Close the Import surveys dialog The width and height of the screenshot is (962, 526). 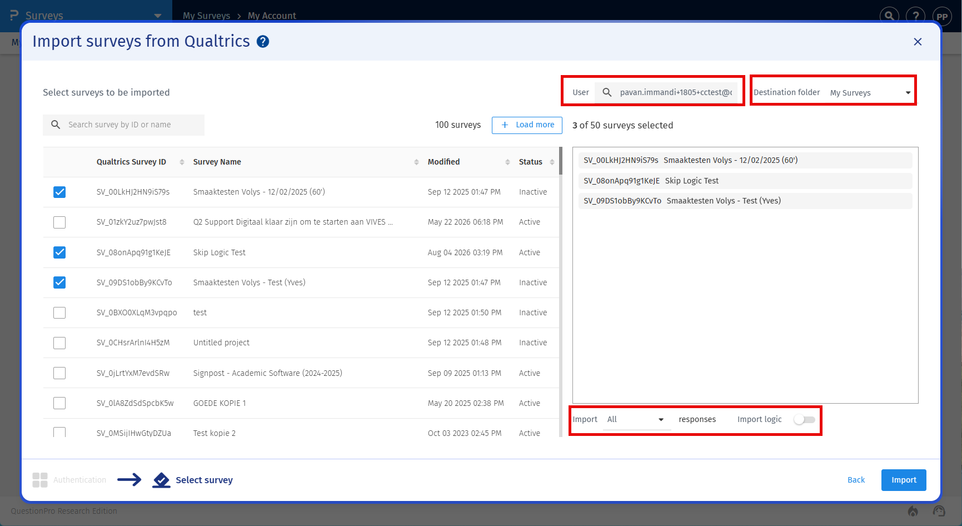(918, 42)
